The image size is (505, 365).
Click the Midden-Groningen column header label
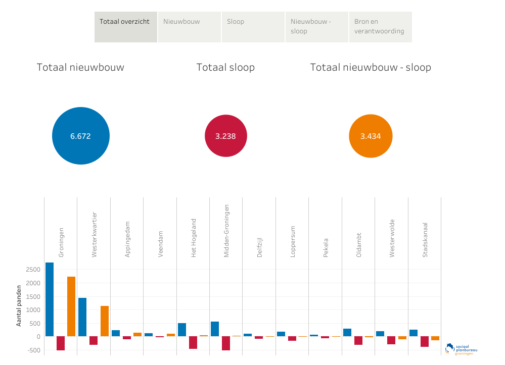[226, 231]
